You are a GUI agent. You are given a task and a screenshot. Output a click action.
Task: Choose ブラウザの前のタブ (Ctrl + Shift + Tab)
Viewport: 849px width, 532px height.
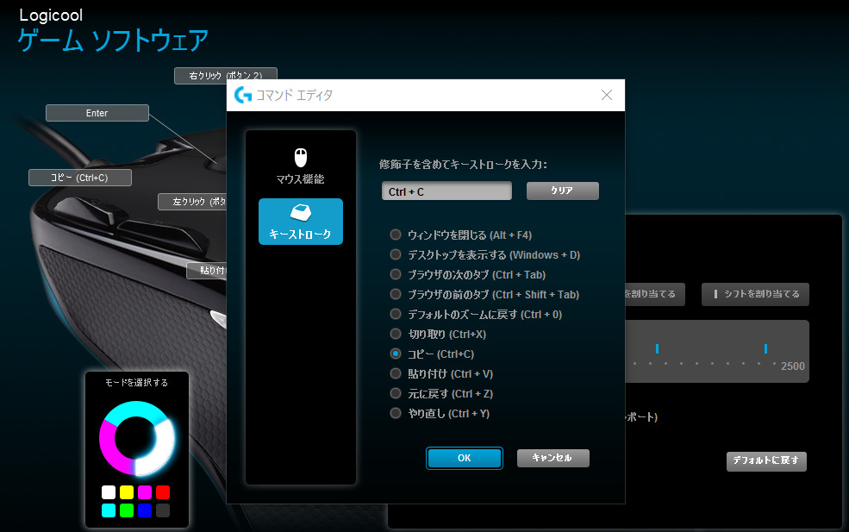pyautogui.click(x=396, y=294)
